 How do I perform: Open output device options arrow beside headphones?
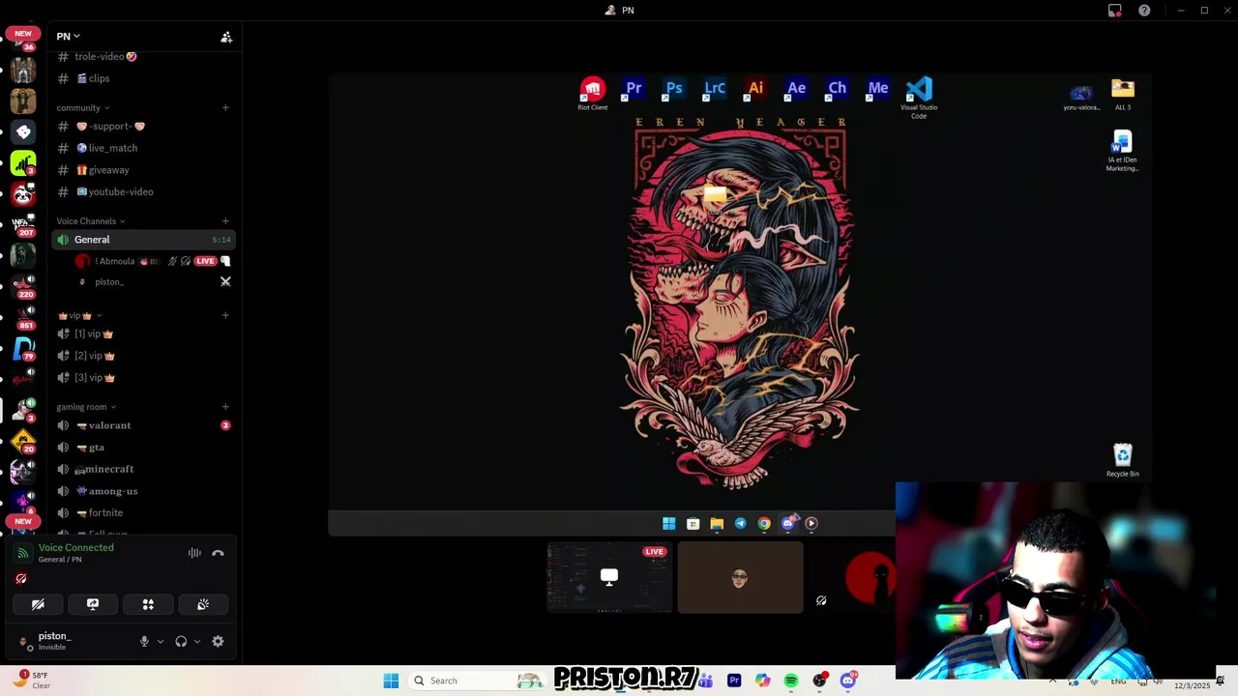(x=197, y=641)
